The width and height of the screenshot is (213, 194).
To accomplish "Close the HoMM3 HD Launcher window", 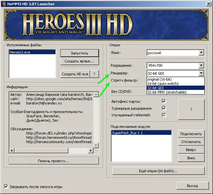I will tap(209, 4).
